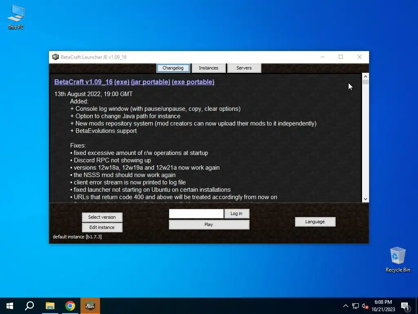The height and width of the screenshot is (314, 418).
Task: Click the "+ Option to change Java path" line
Action: 125,116
